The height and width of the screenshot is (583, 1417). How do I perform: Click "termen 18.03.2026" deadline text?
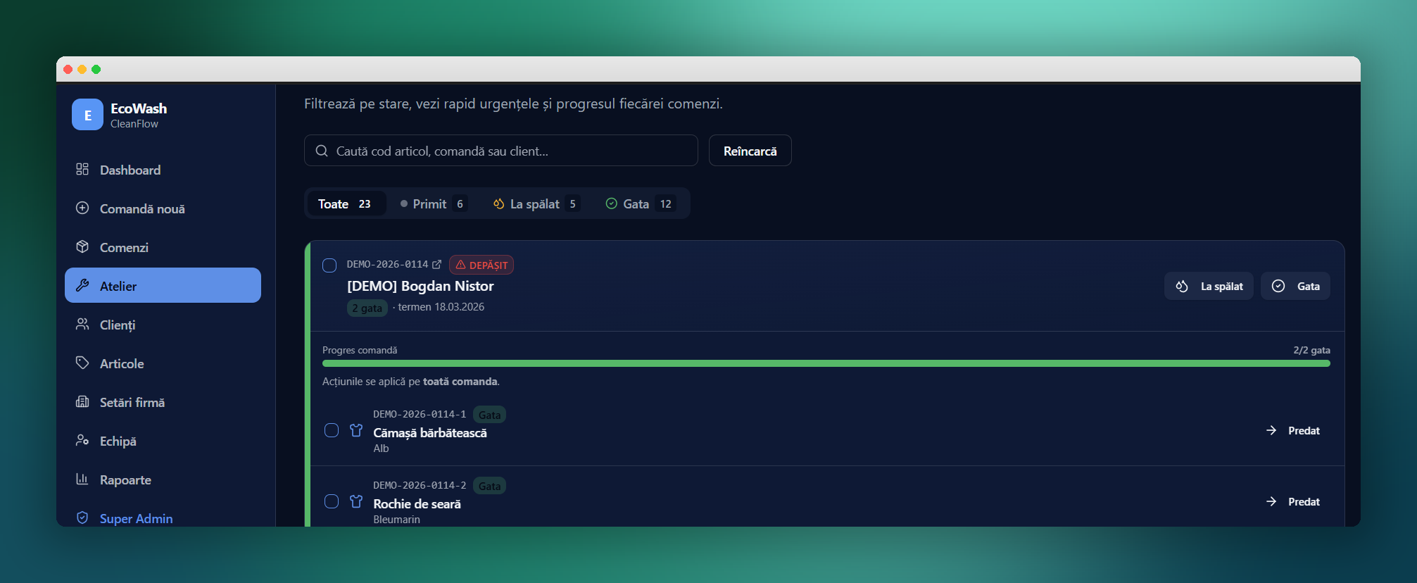pyautogui.click(x=441, y=307)
